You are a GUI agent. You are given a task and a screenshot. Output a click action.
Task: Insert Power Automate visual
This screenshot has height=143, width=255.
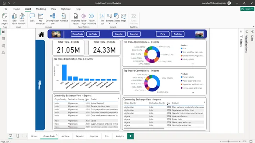[92, 19]
